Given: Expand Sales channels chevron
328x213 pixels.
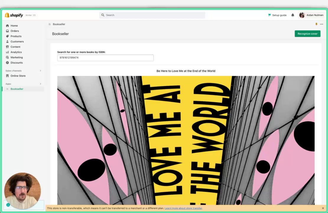Looking at the screenshot, I should 40,71.
